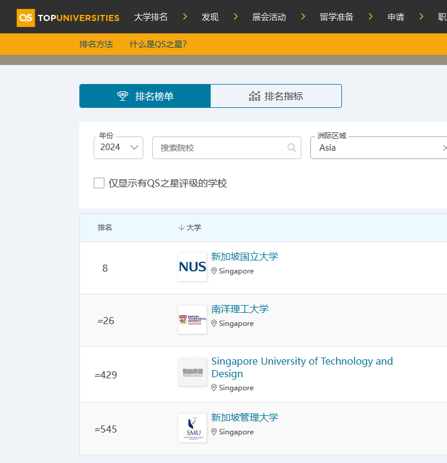The width and height of the screenshot is (447, 463).
Task: Click location pin icon under 南洋理工大学
Action: pos(214,324)
